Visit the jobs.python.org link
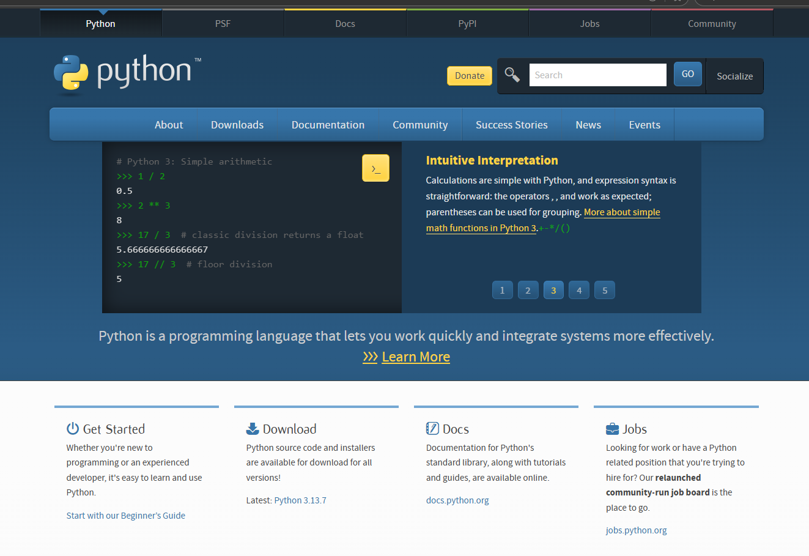Image resolution: width=809 pixels, height=556 pixels. 637,530
